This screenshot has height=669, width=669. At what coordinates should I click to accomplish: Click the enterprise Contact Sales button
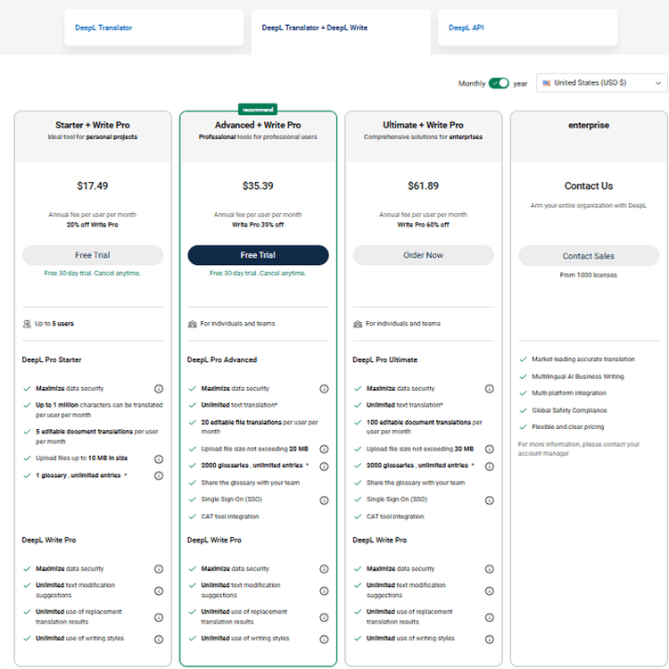pos(589,256)
